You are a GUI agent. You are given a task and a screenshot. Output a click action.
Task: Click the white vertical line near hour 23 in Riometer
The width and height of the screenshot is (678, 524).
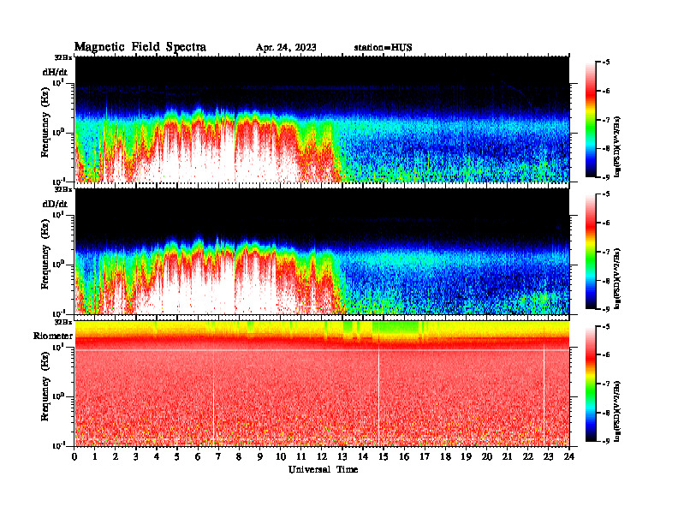point(544,396)
